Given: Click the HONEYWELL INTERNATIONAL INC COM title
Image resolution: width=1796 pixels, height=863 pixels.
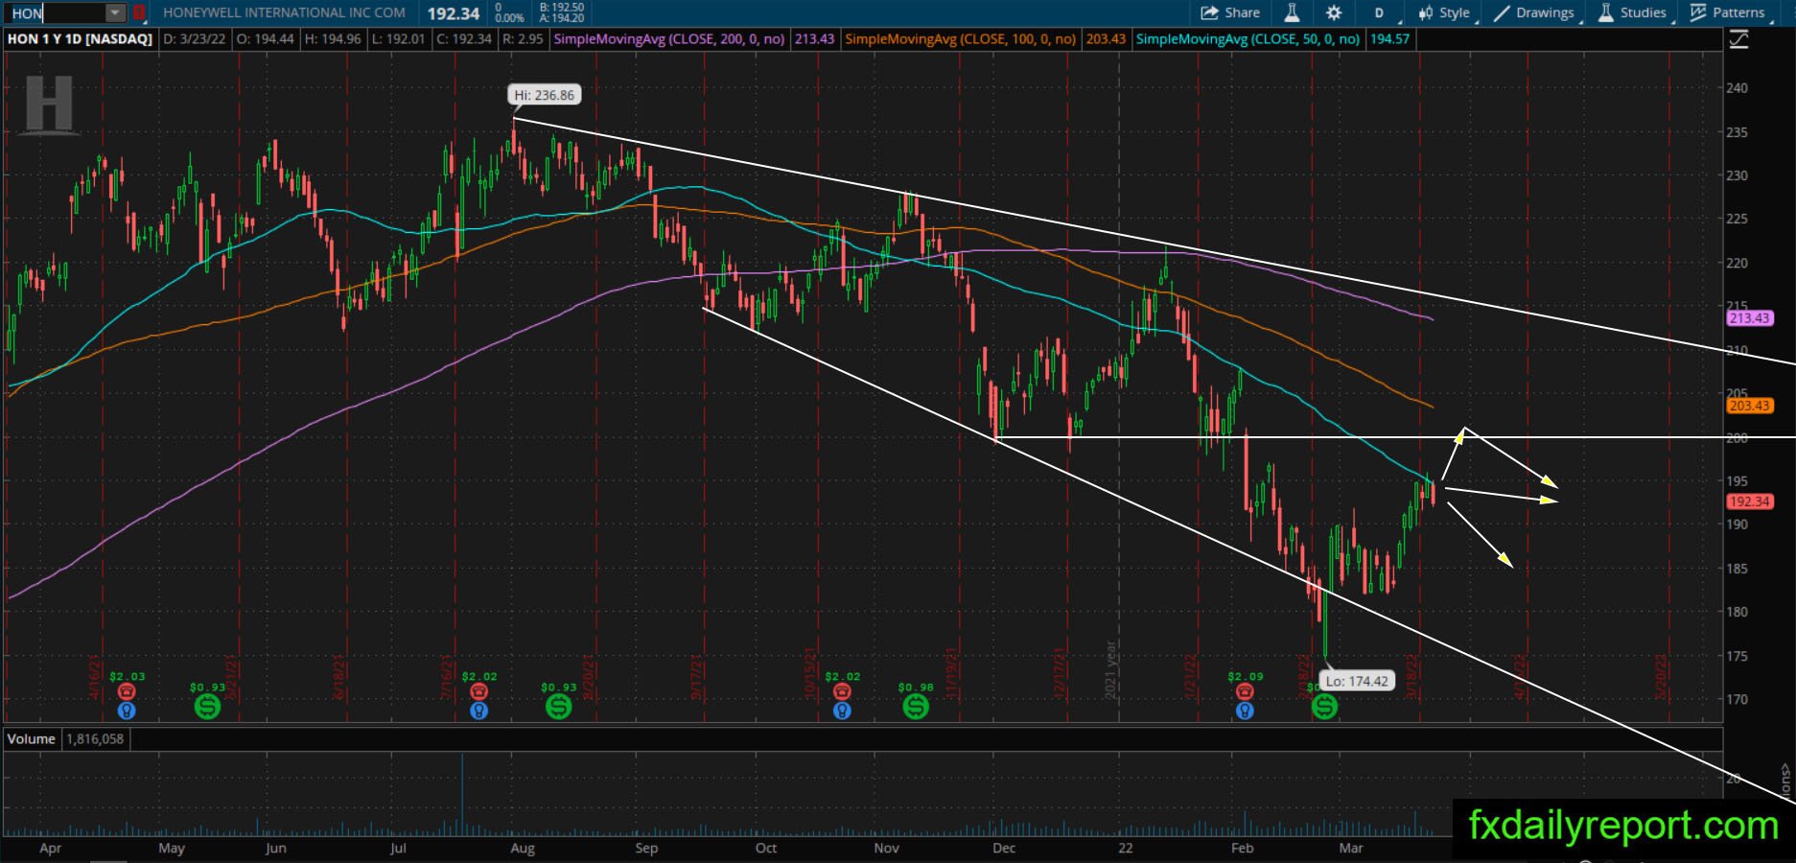Looking at the screenshot, I should tap(284, 13).
